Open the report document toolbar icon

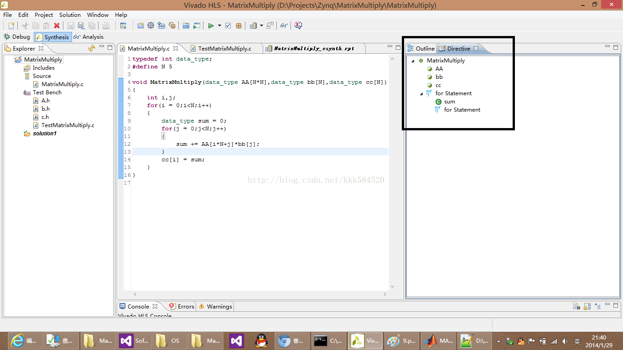click(x=254, y=26)
